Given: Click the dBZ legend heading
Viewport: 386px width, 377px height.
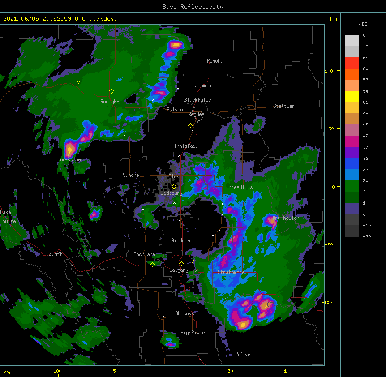Looking at the screenshot, I should click(x=363, y=24).
